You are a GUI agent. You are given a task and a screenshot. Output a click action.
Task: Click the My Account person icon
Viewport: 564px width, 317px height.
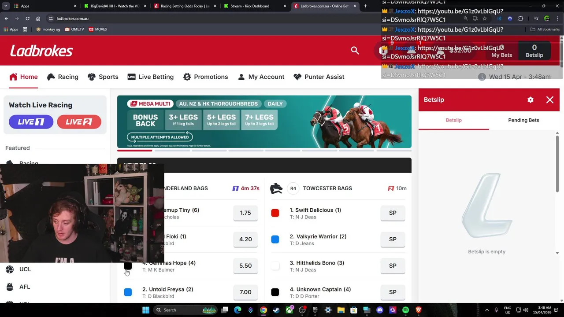(x=241, y=77)
